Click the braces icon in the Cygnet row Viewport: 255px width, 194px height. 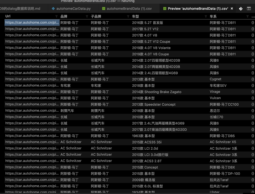point(253,79)
